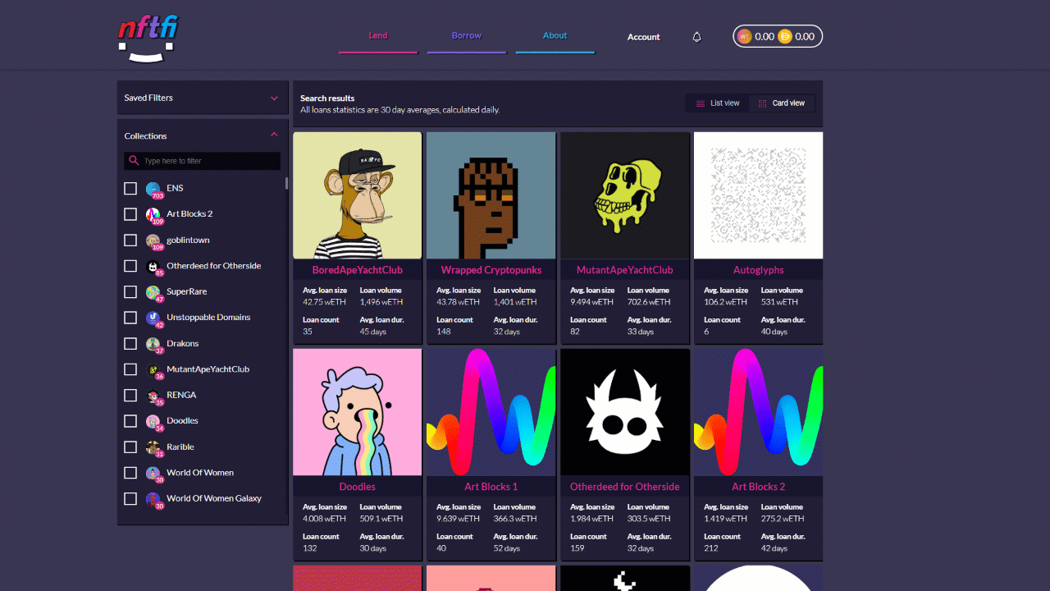This screenshot has width=1050, height=591.
Task: Tick the Doodles filter checkbox
Action: tap(130, 421)
